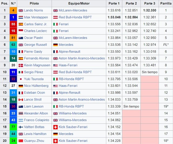173x144 pixels.
Task: Select the grid value 19* for Lawson
Action: (x=166, y=106)
